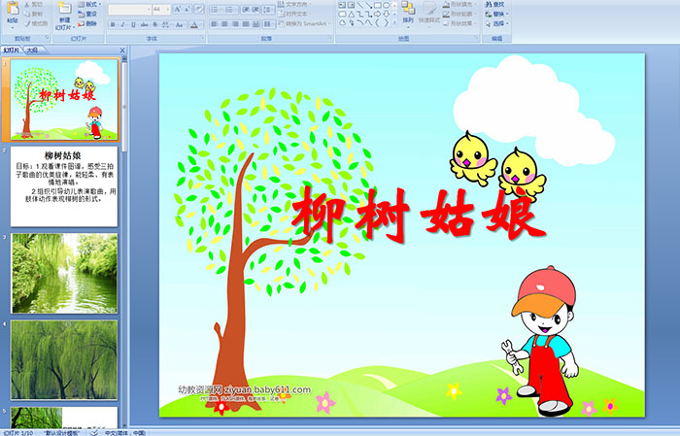This screenshot has width=680, height=436.
Task: Pick the triangle shape in gallery
Action: tap(352, 15)
